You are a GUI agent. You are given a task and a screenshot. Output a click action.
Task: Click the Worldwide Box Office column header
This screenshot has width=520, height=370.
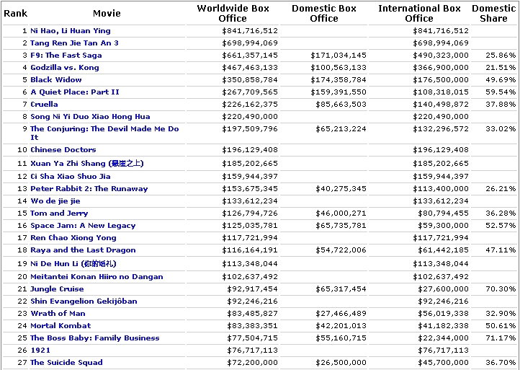tap(233, 13)
